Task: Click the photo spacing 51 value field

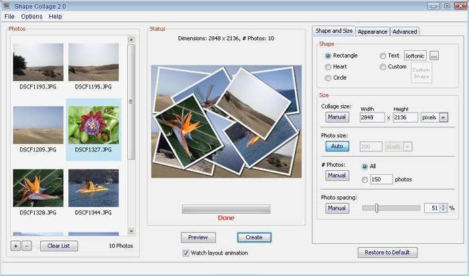Action: [x=433, y=208]
